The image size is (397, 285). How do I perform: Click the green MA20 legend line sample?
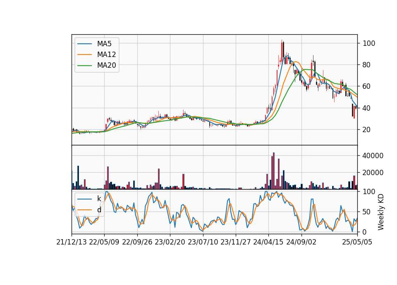tap(84, 66)
